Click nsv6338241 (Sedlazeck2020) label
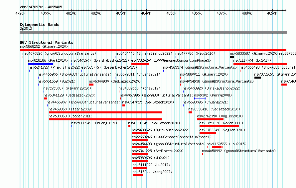 click(x=154, y=123)
